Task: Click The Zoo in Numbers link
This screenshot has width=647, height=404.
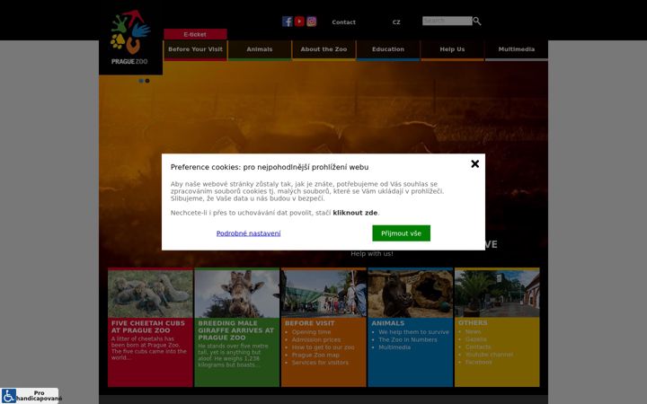Action: pos(408,339)
